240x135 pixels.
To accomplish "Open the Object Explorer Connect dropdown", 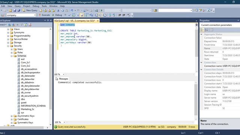I will coord(3,25).
